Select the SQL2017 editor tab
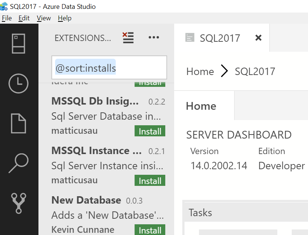 coord(220,38)
